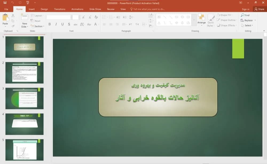Viewport: 267px width, 164px height.
Task: Click the Convert to SmartArt icon
Action: [151, 26]
